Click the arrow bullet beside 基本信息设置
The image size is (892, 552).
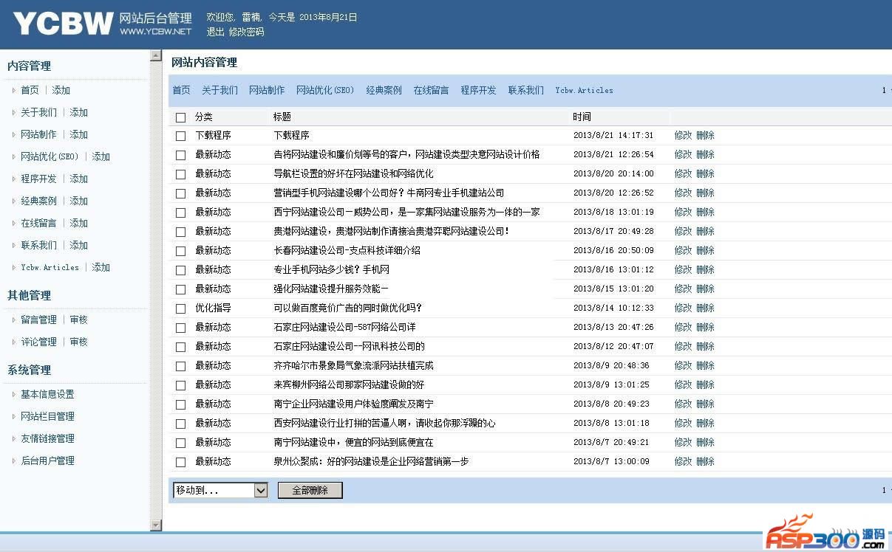click(13, 395)
